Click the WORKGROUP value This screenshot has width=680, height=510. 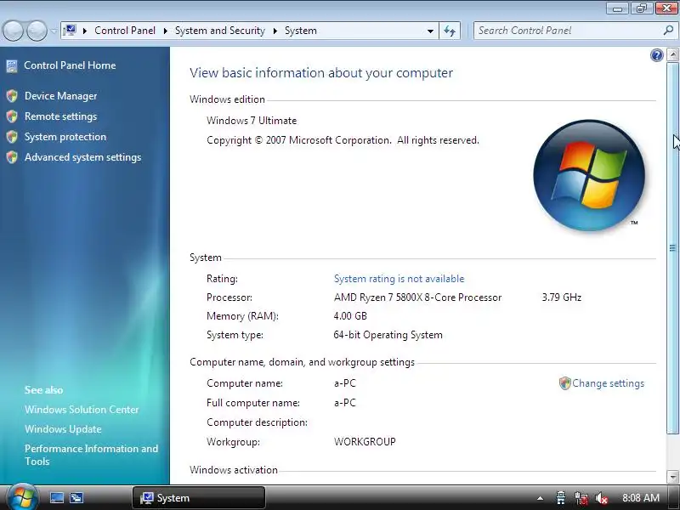[365, 442]
